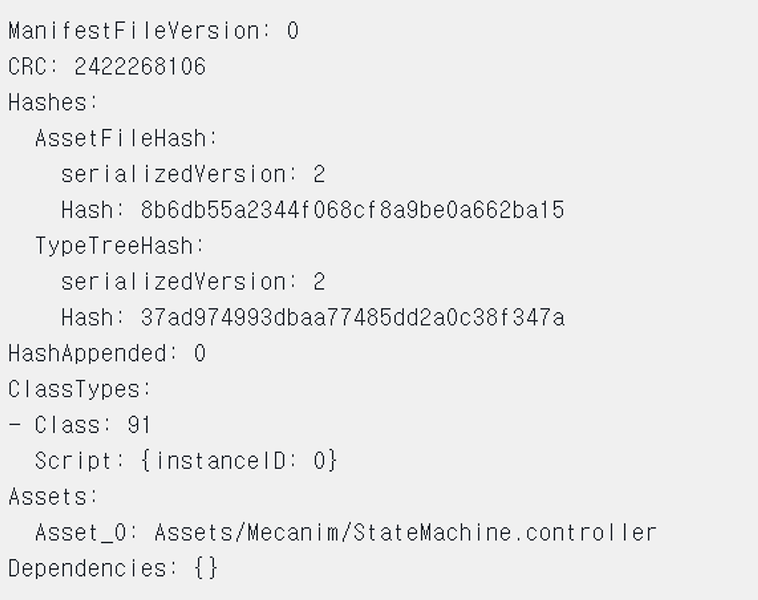
Task: Click the TypeTreeHash key
Action: (x=120, y=246)
